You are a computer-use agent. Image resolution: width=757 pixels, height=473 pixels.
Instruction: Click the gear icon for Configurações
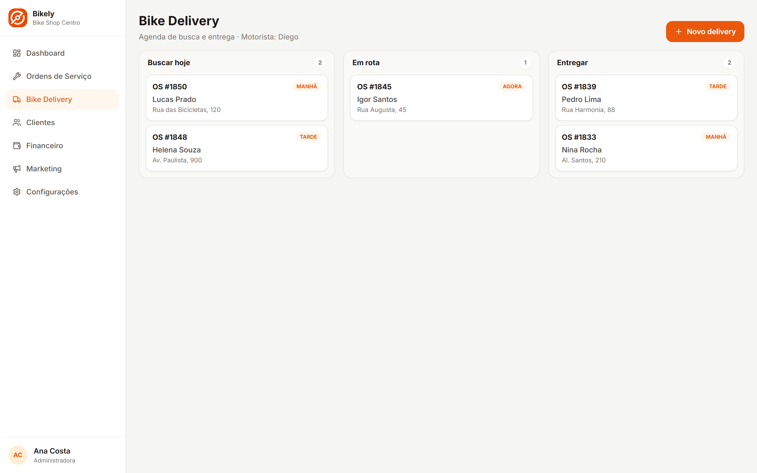tap(17, 192)
